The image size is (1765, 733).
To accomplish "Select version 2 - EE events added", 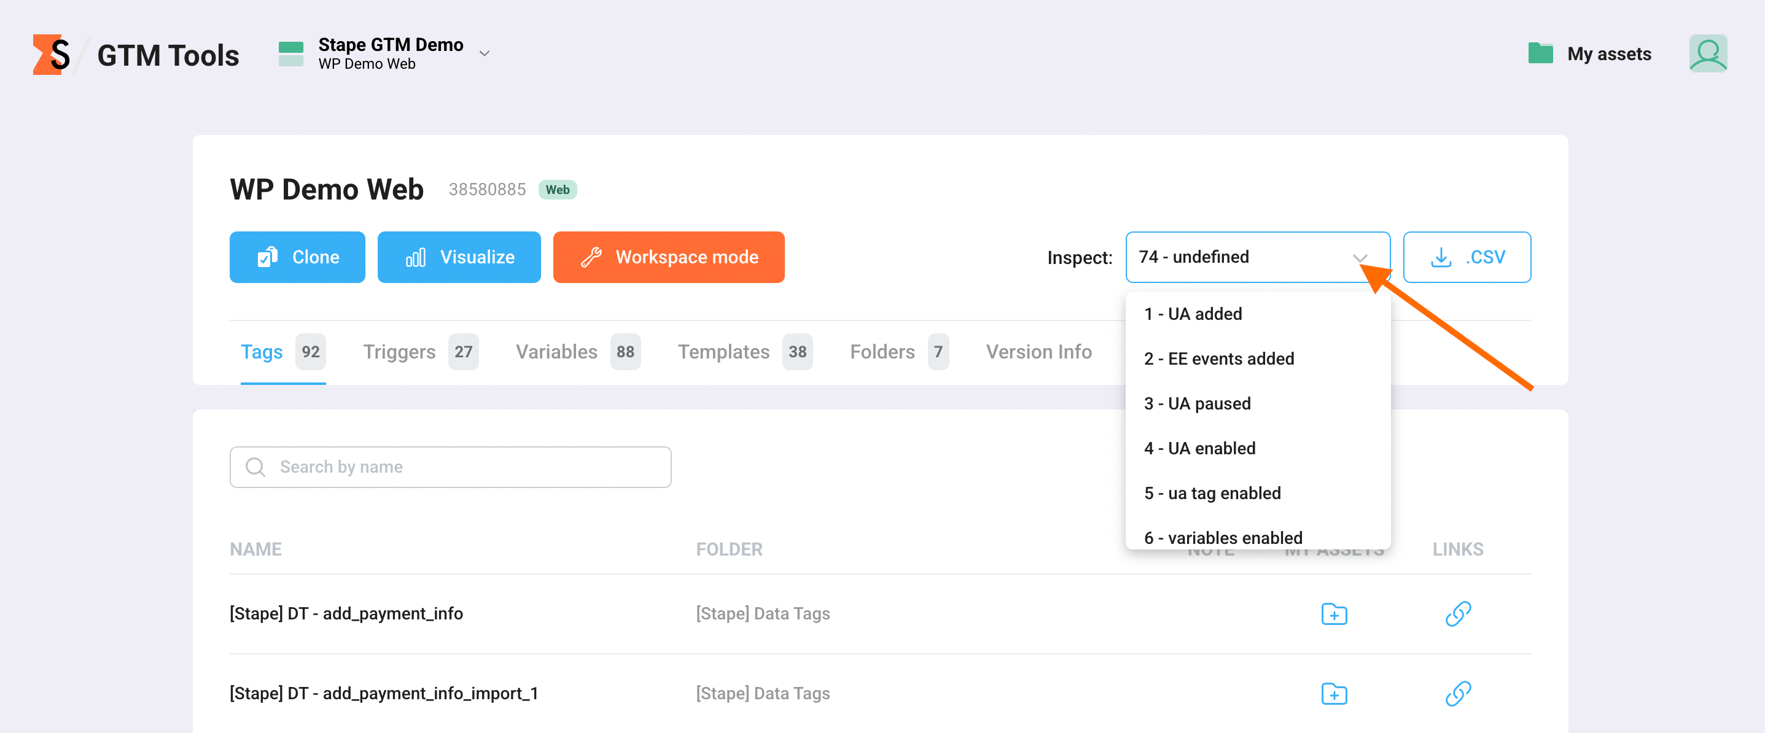I will pyautogui.click(x=1257, y=359).
